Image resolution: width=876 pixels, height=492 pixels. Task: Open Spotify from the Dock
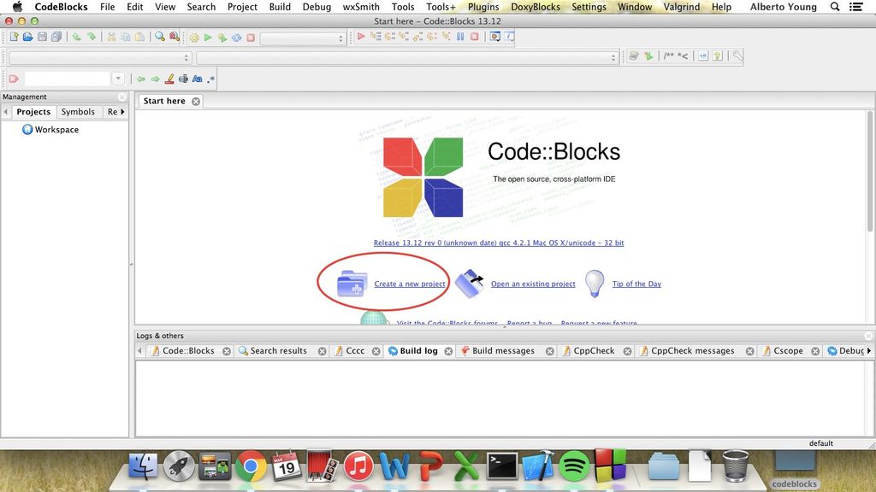[574, 466]
